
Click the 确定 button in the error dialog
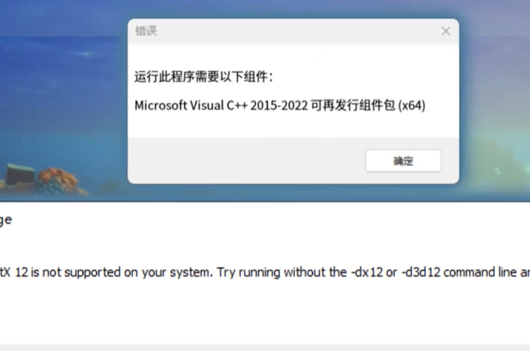404,161
